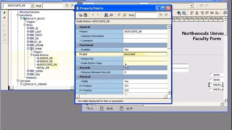Collapse the FACULTY_BLOCK tree node

coord(21,18)
